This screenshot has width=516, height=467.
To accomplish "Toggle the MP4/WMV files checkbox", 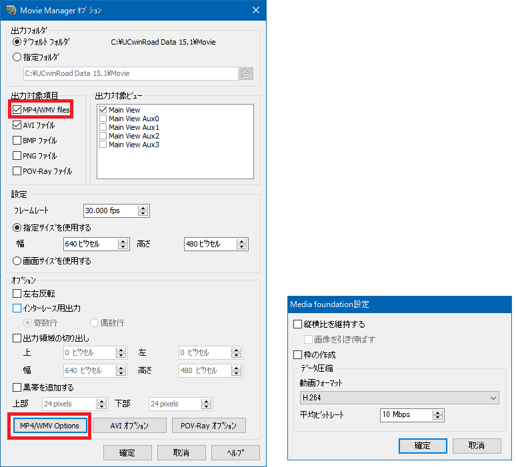I will coord(17,109).
